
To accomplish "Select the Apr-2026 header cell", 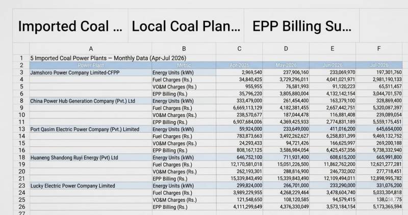I will point(239,66).
